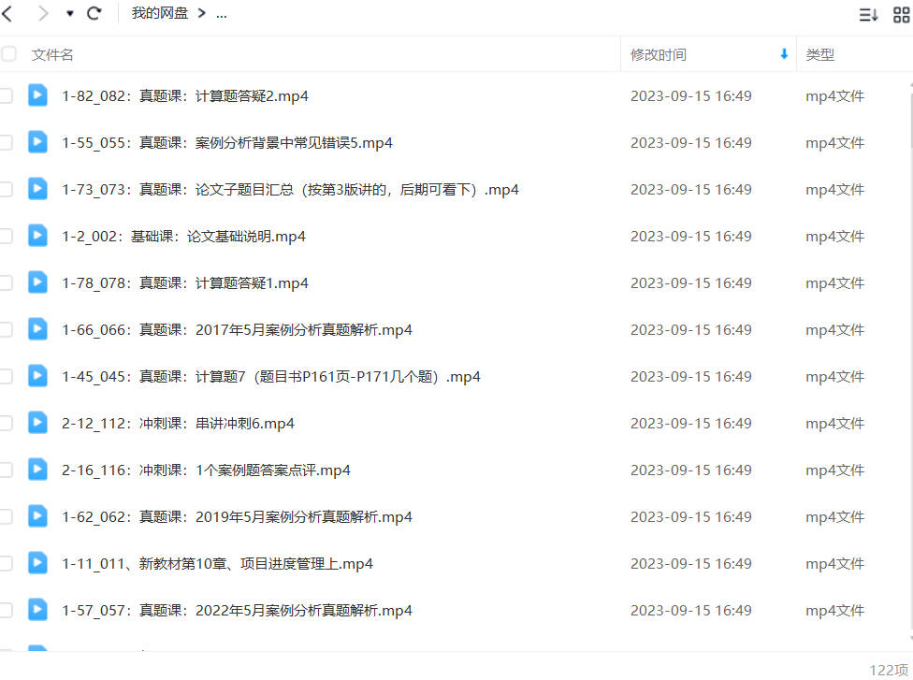Check the box for 2019年5月案例分析真题解析.mp4
Screen dimensions: 913x680
click(x=6, y=516)
